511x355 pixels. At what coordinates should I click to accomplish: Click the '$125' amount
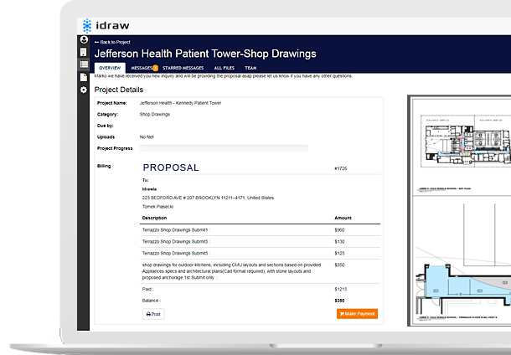(x=339, y=253)
